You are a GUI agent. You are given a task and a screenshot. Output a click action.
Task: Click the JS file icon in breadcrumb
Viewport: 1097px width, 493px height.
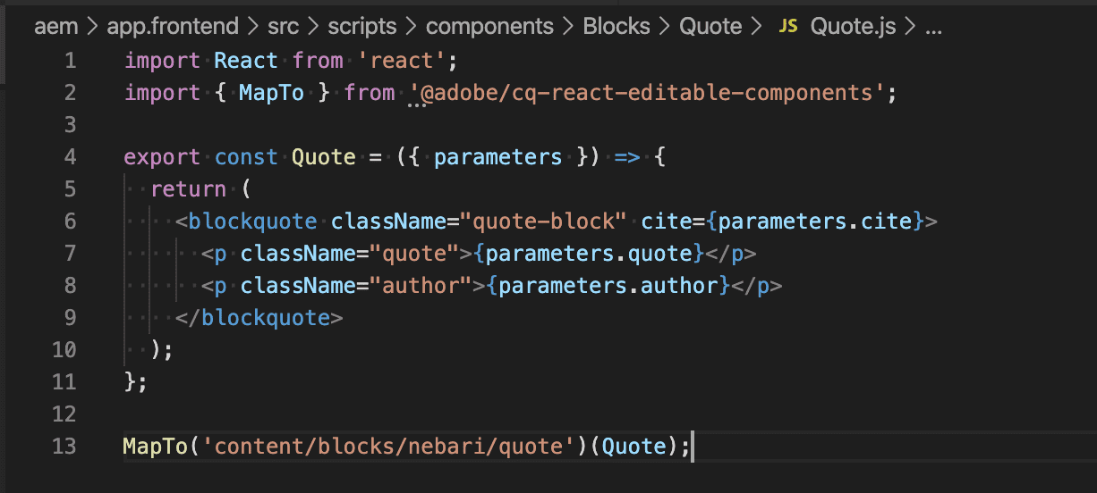coord(787,27)
